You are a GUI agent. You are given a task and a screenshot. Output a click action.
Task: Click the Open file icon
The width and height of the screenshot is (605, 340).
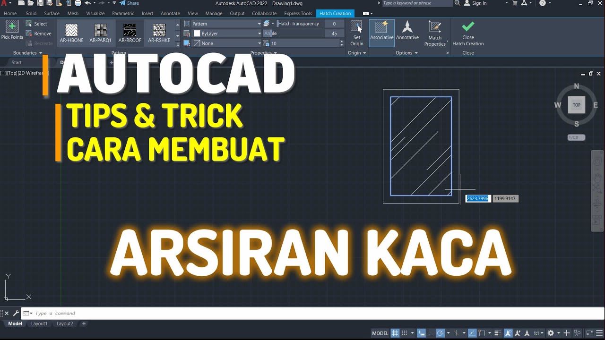30,3
